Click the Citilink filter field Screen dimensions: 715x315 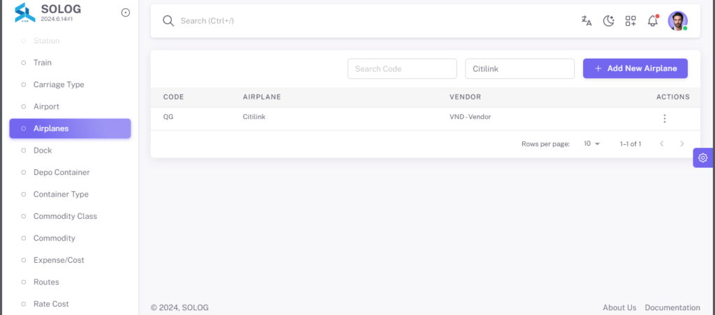pyautogui.click(x=519, y=69)
